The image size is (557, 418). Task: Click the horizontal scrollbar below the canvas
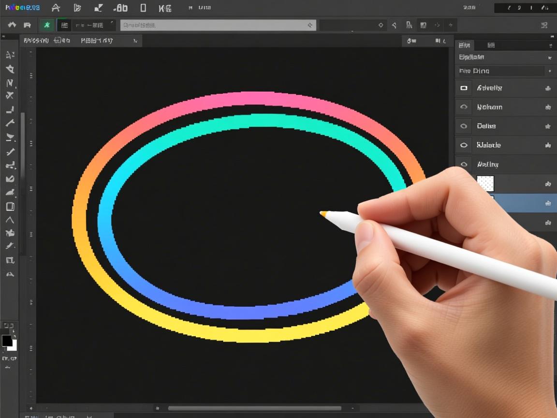coord(254,408)
